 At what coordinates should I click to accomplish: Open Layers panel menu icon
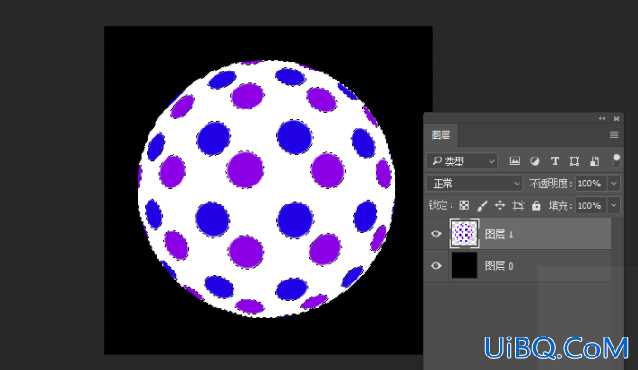coord(614,135)
